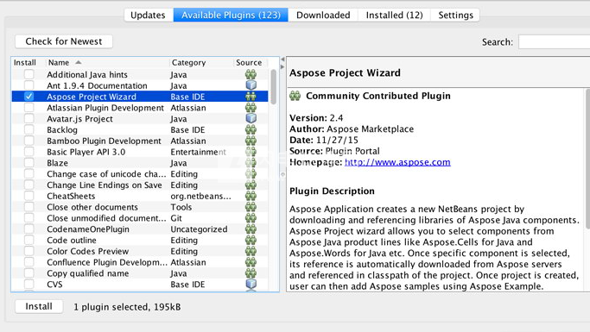Click cube source icon for Avatar.js Project
Screen dimensions: 590x332
[251, 118]
